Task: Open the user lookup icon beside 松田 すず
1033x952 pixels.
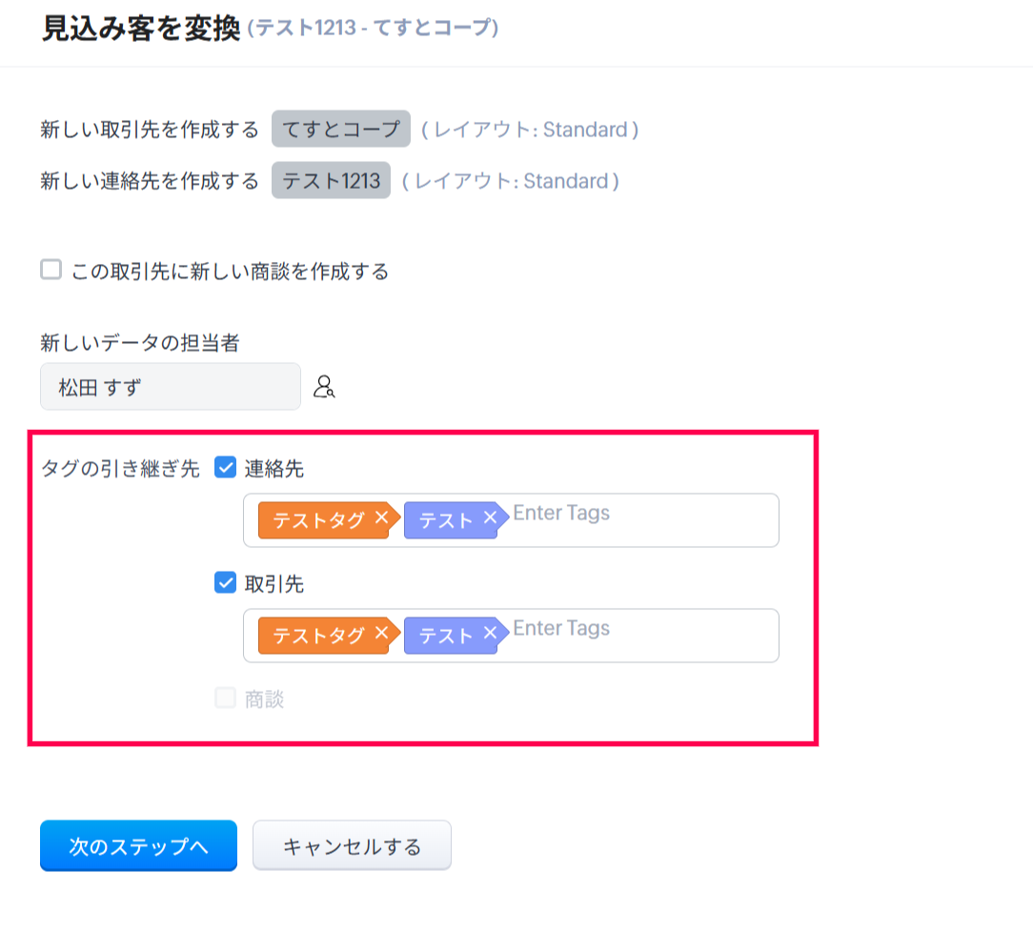Action: click(x=324, y=387)
